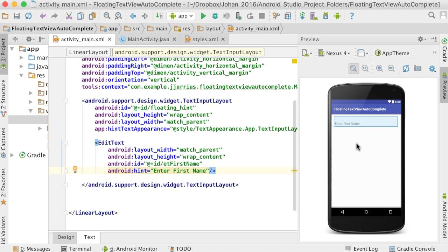Navigate Forward with right arrow

(x=145, y=16)
